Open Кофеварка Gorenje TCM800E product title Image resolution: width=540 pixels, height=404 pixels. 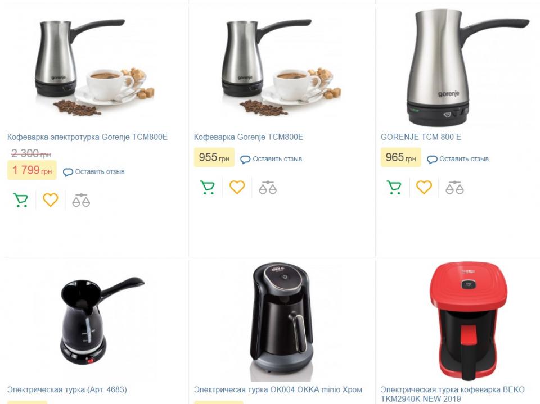248,137
